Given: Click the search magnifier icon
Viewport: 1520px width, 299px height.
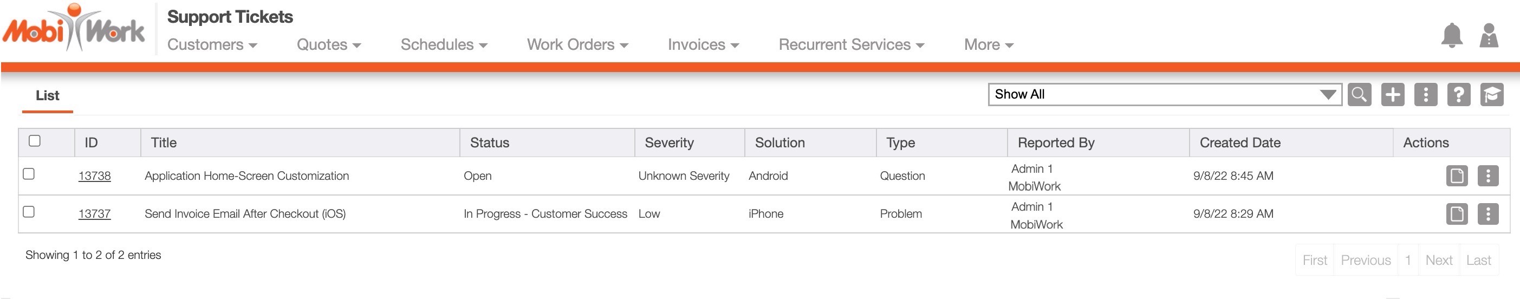Looking at the screenshot, I should coord(1359,94).
